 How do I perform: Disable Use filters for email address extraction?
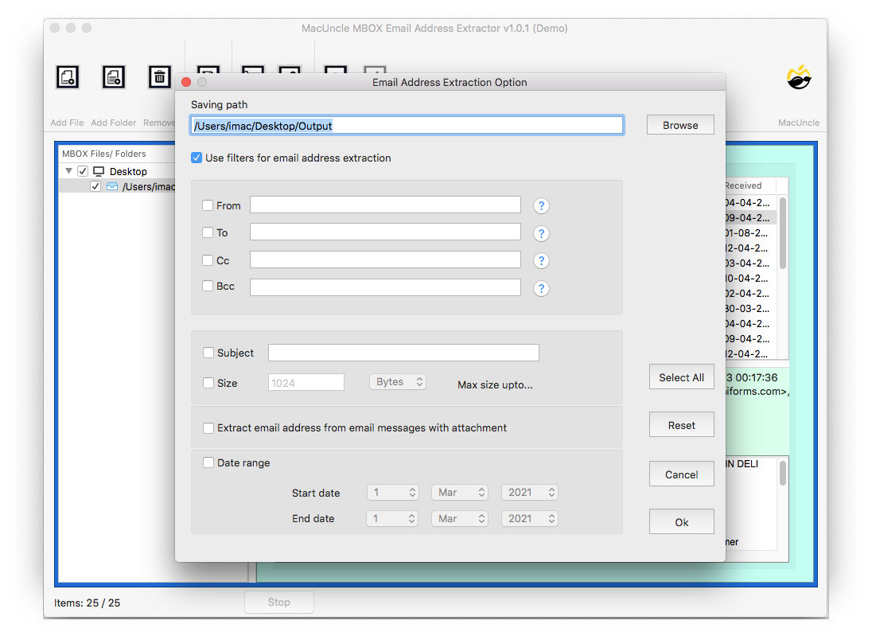pos(196,158)
